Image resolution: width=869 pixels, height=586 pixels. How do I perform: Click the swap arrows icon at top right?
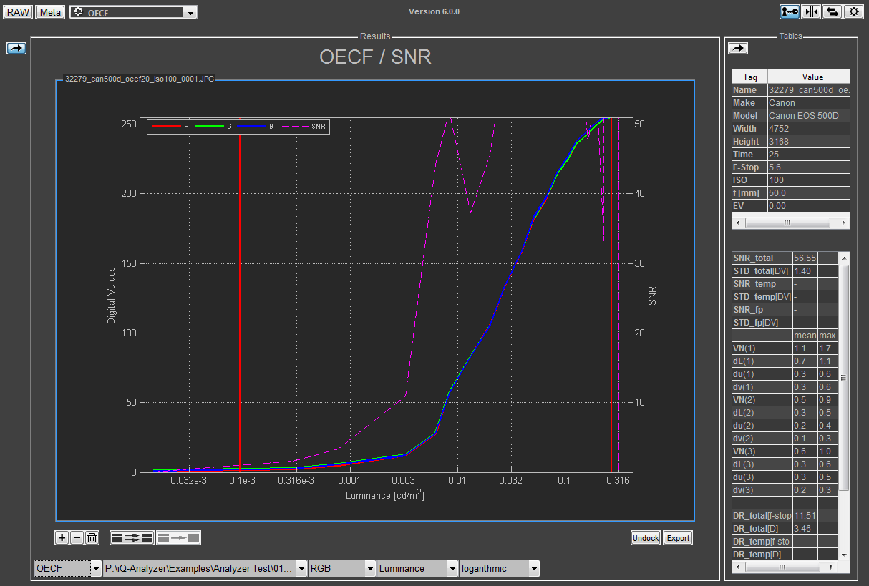click(832, 11)
